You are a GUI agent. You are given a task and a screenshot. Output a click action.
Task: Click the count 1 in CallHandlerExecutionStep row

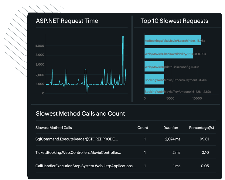pyautogui.click(x=145, y=166)
